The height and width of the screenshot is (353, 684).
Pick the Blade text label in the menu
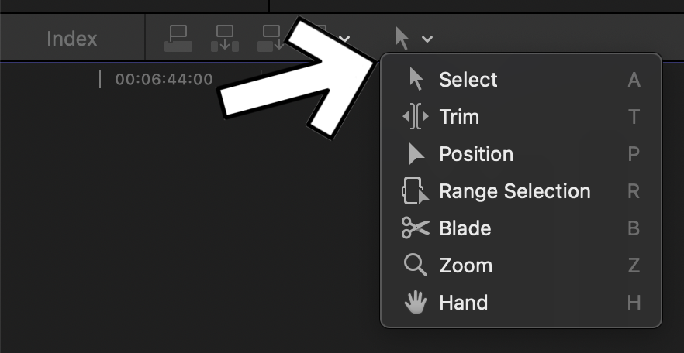(x=465, y=228)
